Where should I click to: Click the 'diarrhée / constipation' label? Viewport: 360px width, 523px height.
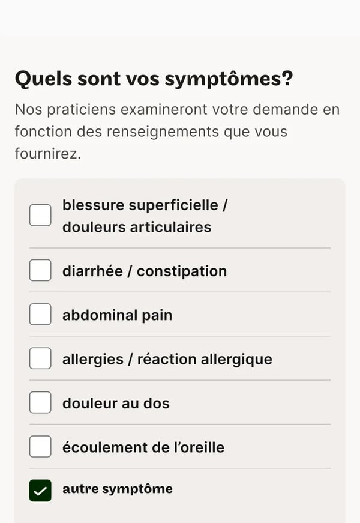click(x=145, y=271)
